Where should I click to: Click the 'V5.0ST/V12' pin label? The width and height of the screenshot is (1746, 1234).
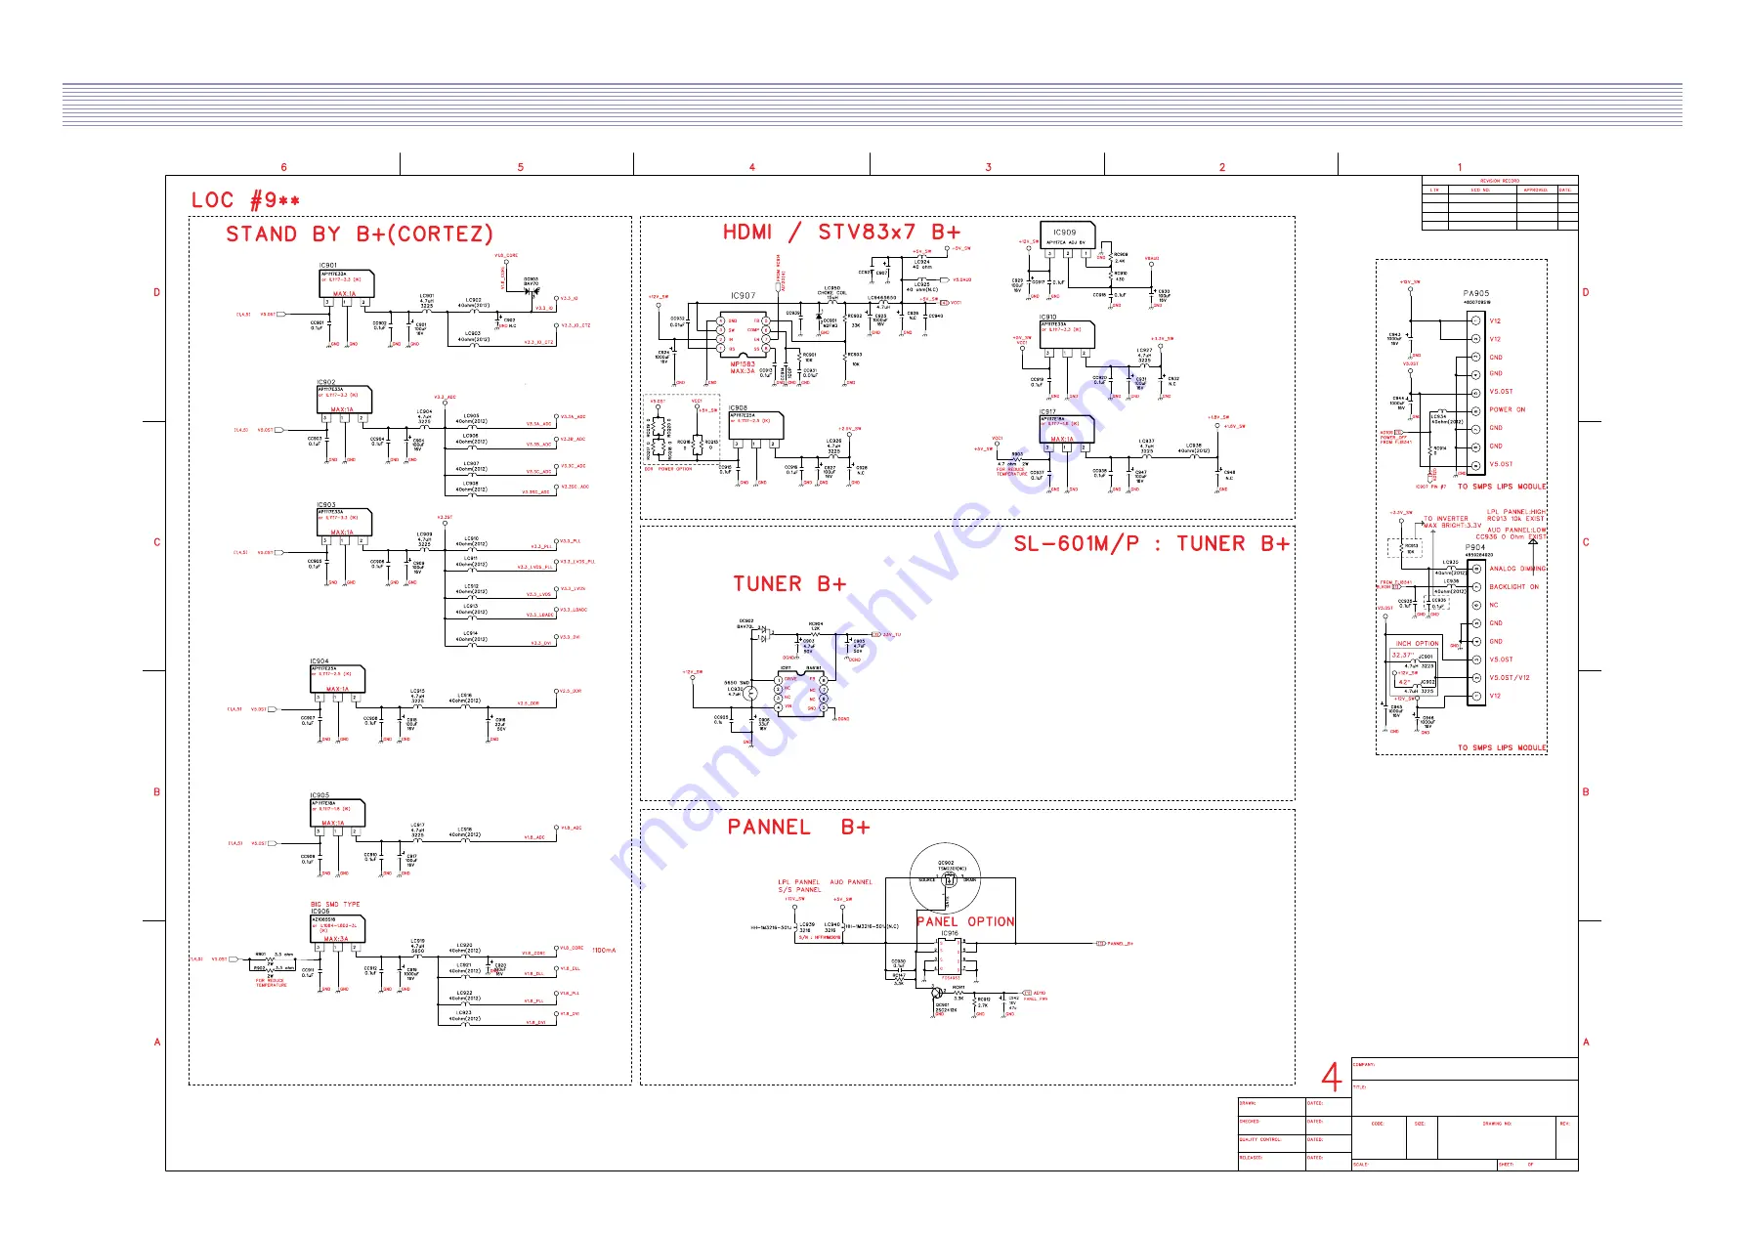tap(1510, 678)
